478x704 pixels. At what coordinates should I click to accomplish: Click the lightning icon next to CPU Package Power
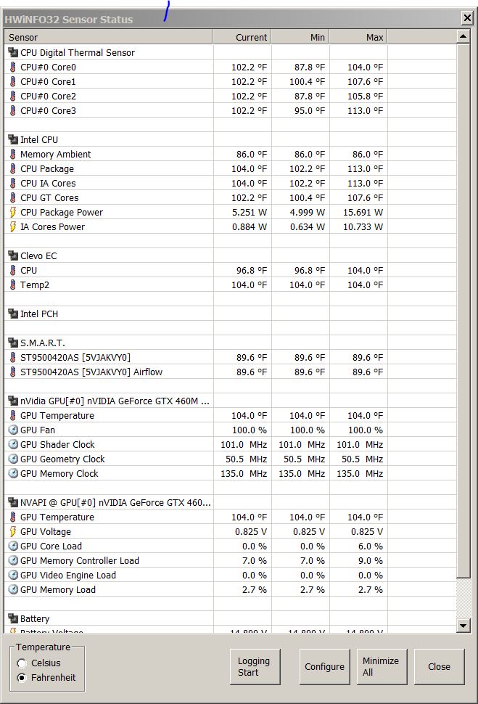tap(12, 212)
